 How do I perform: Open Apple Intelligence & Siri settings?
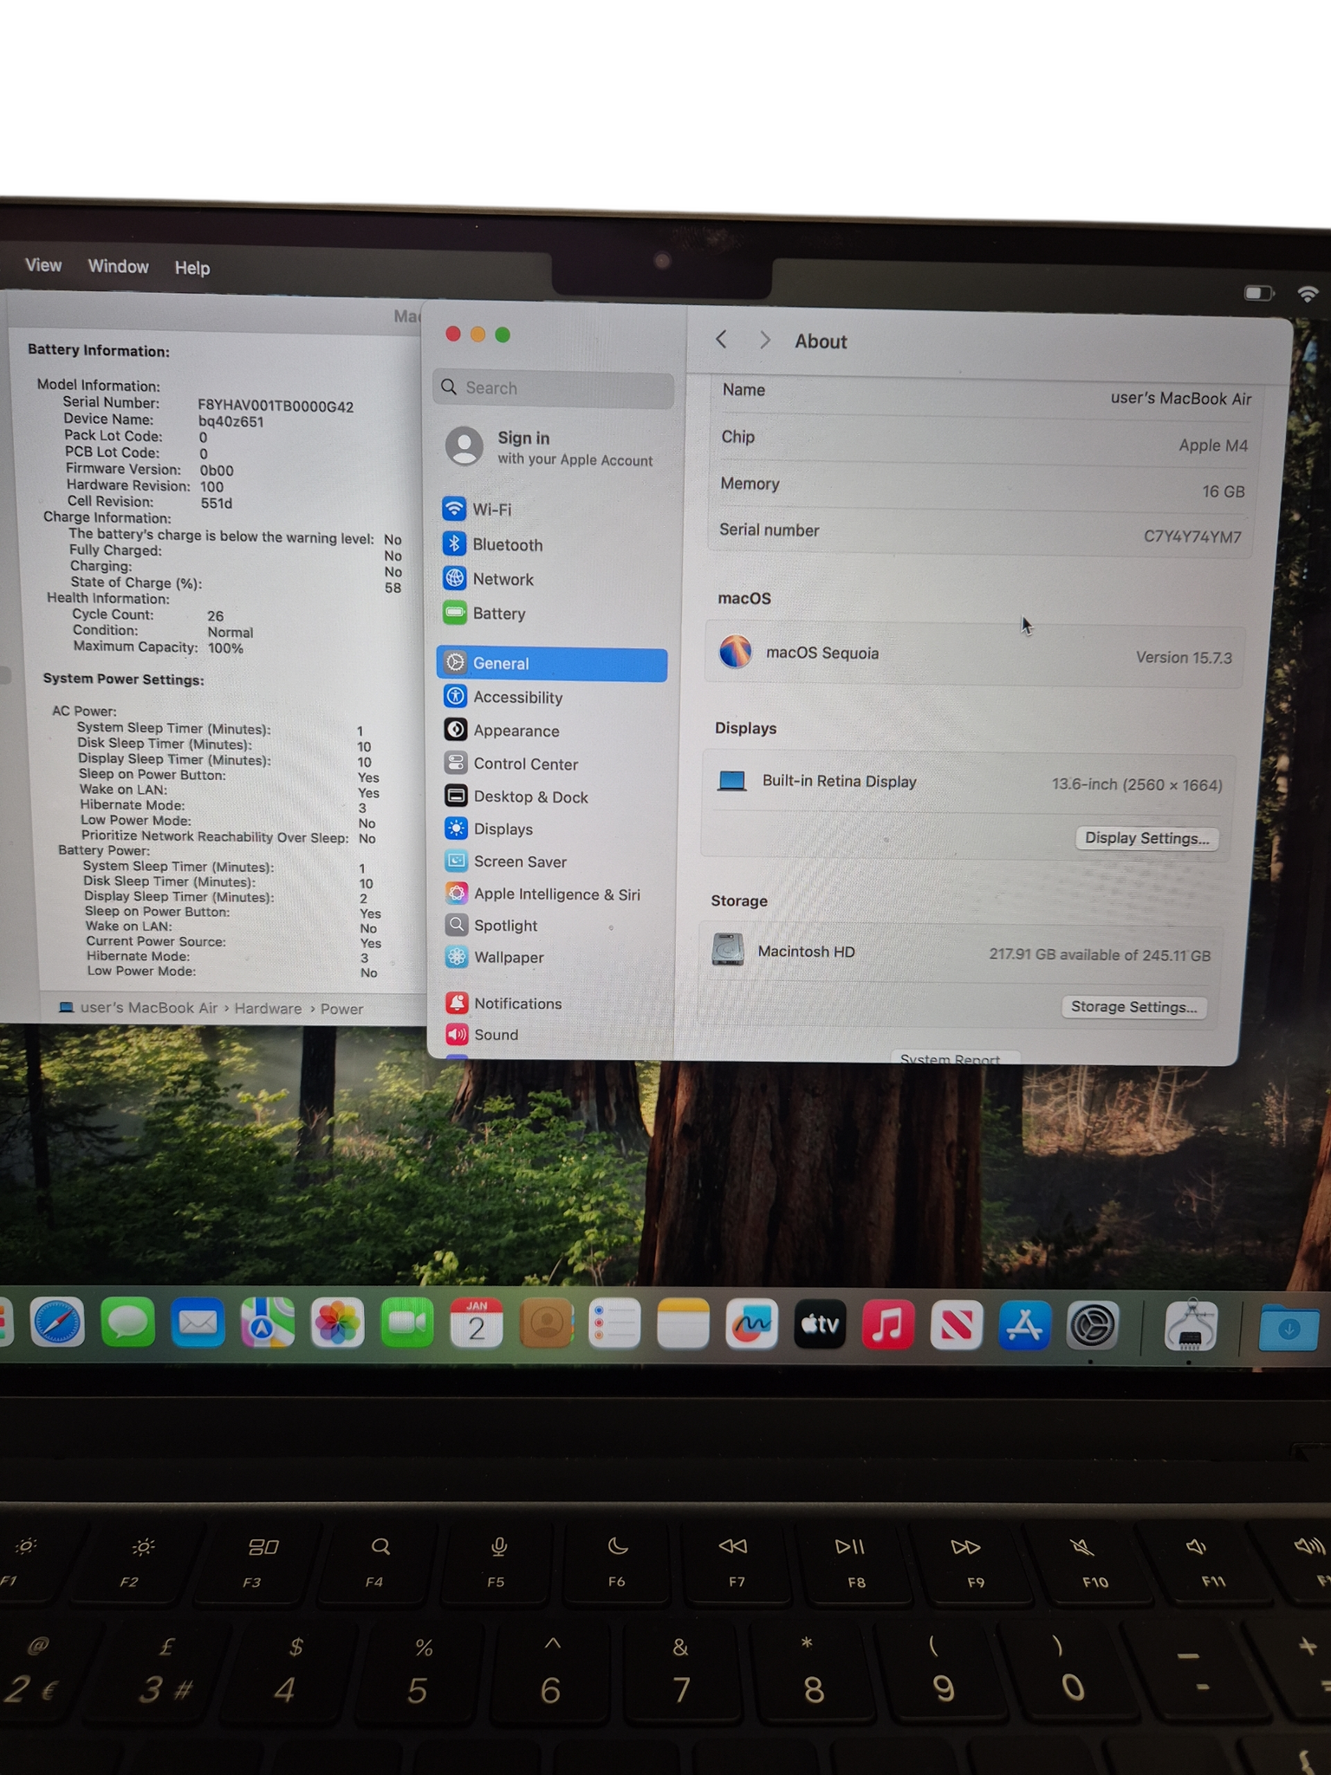(555, 894)
